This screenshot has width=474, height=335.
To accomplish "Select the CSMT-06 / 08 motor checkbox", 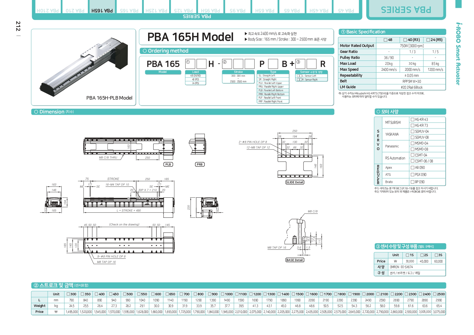I will point(412,161).
